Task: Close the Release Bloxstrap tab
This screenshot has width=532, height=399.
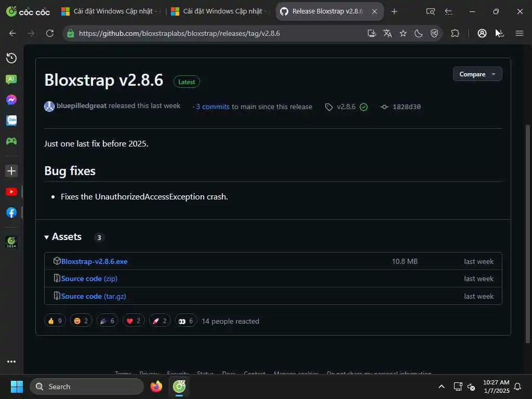Action: (375, 11)
